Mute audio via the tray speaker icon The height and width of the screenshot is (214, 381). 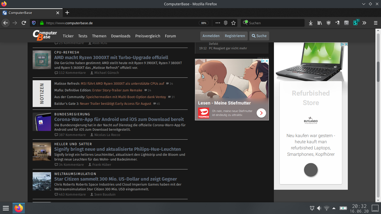pyautogui.click(x=319, y=208)
